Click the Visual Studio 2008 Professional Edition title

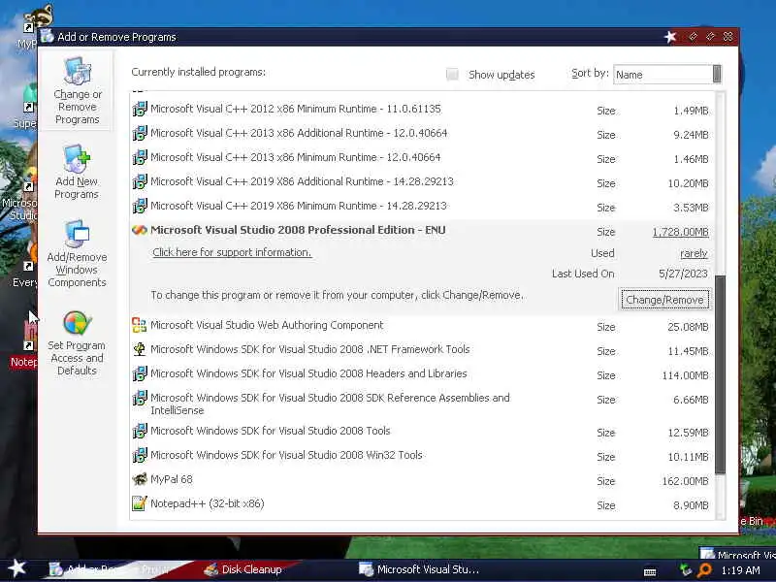pos(298,230)
